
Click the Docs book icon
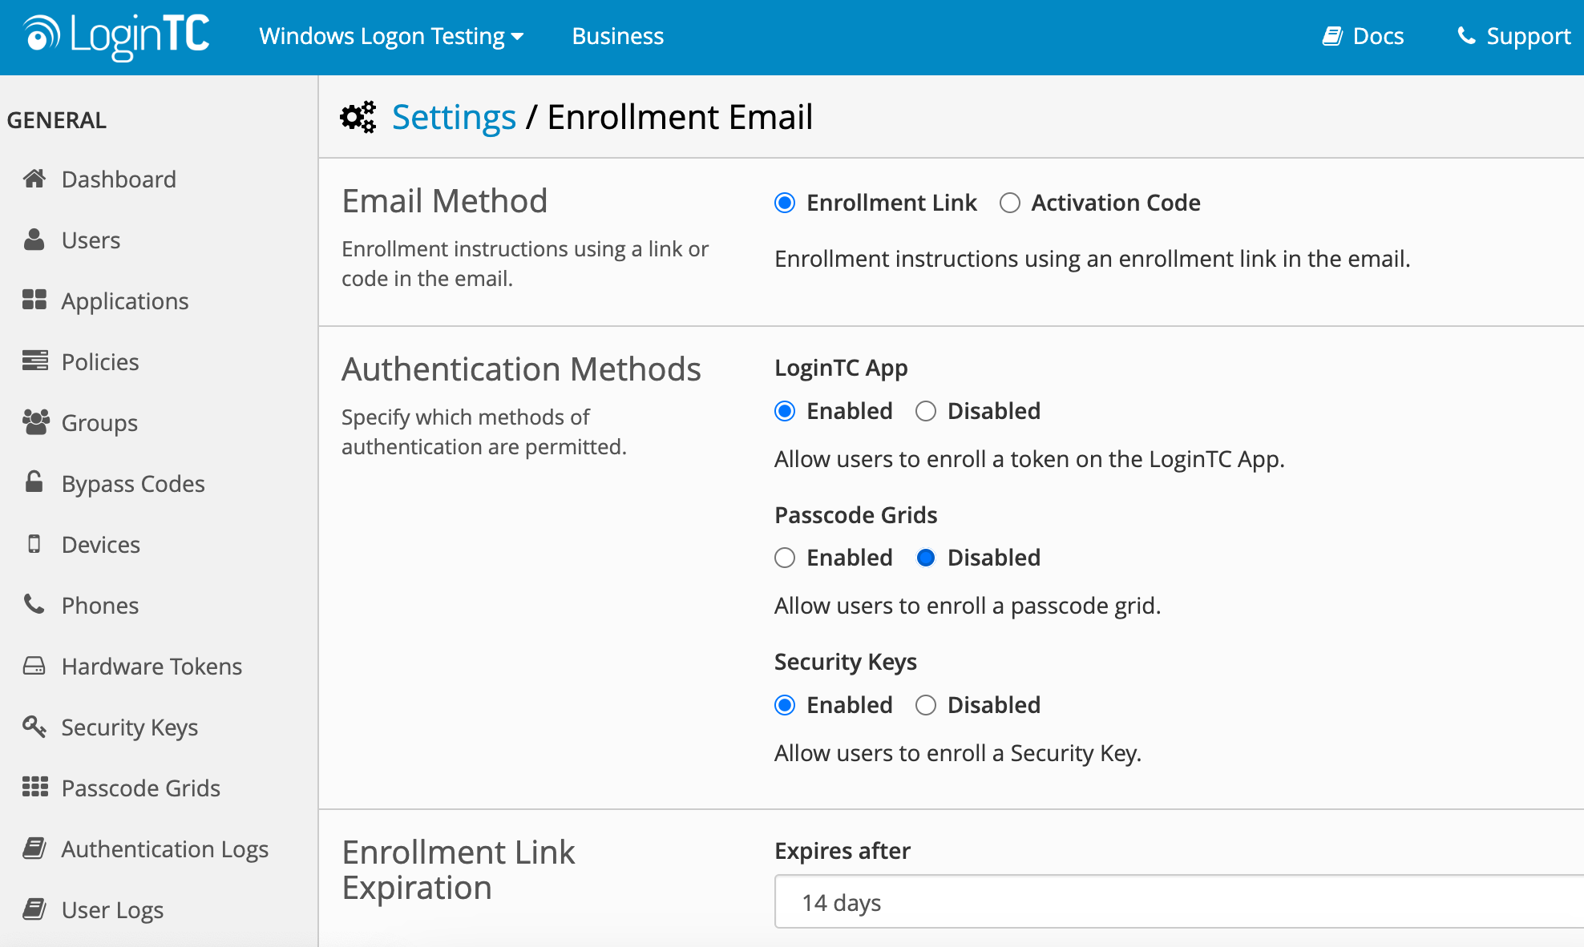pyautogui.click(x=1332, y=36)
